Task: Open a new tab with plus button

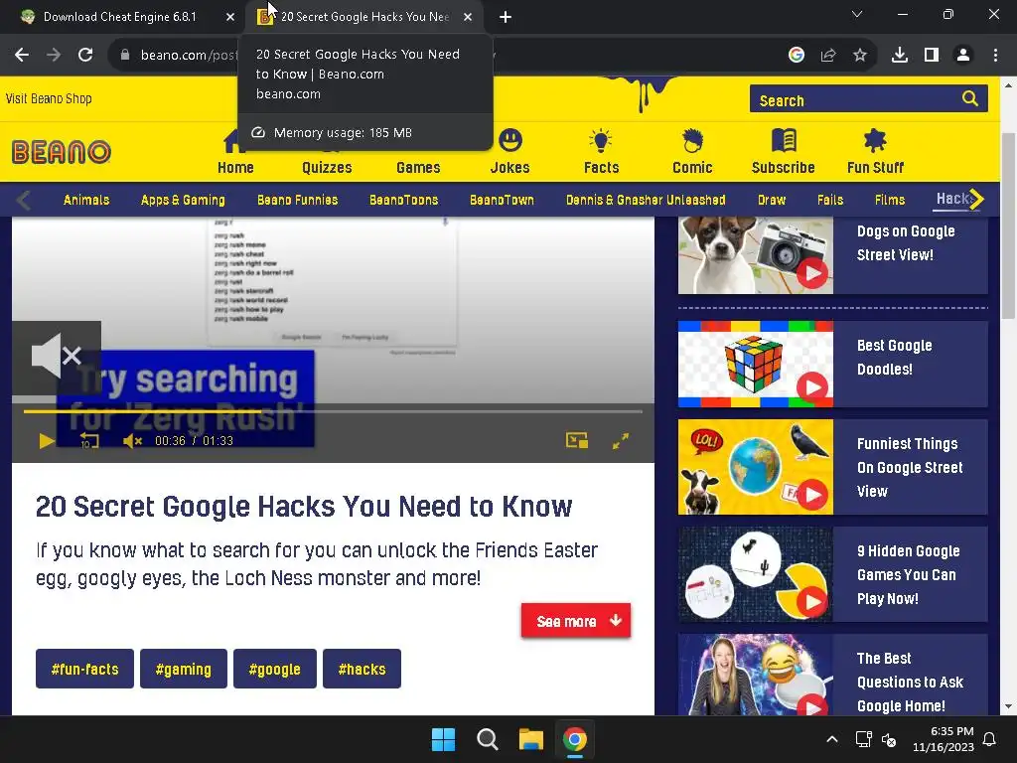Action: (x=506, y=18)
